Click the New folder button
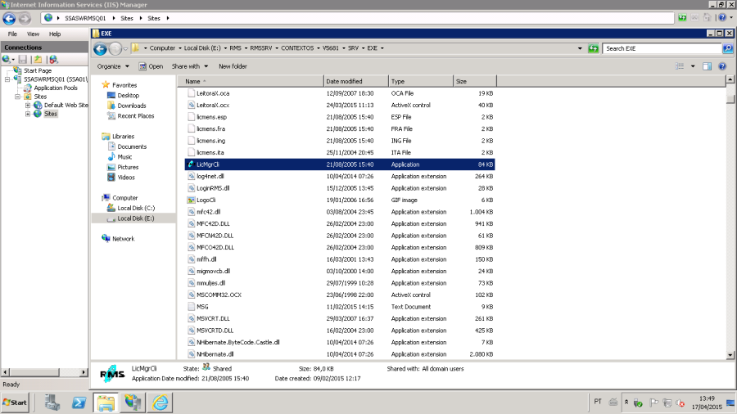Viewport: 737px width, 414px height. pyautogui.click(x=233, y=66)
